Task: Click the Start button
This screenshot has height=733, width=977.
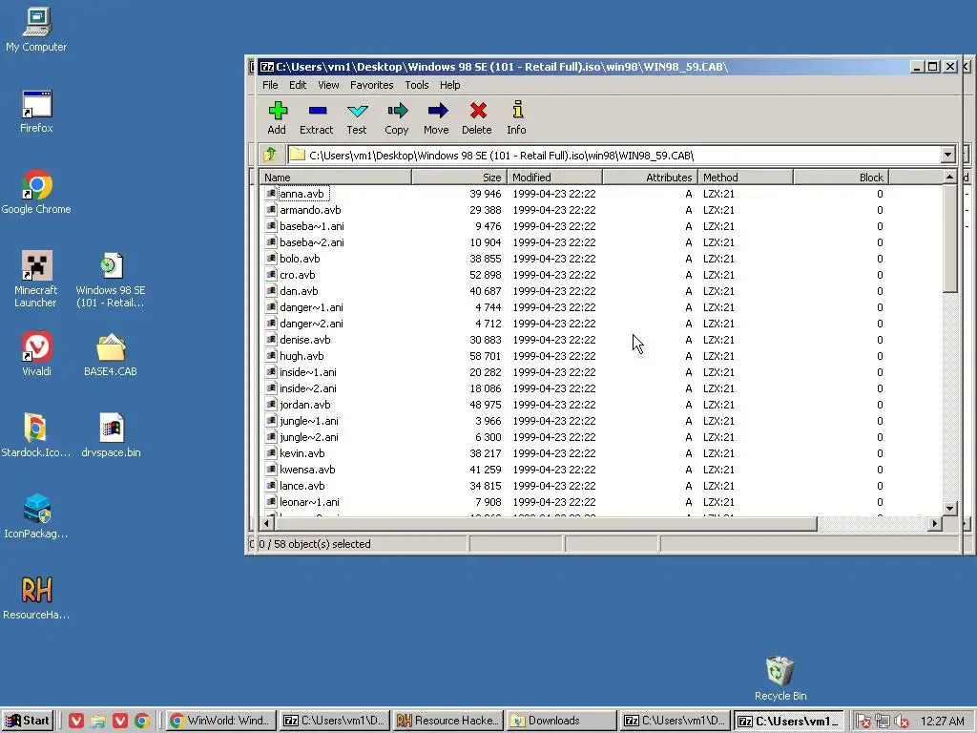Action: click(29, 721)
